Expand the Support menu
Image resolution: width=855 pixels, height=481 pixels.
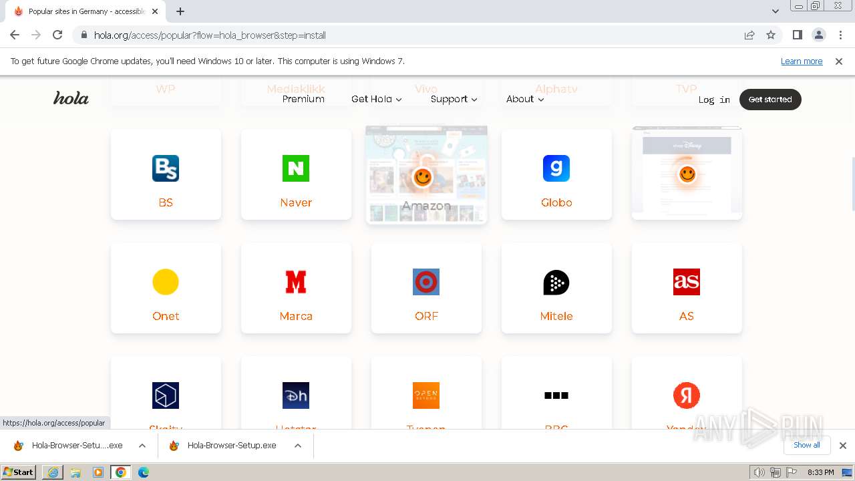click(454, 99)
